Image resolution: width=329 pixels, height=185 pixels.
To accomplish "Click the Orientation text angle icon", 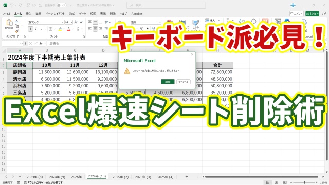I will 106,22.
